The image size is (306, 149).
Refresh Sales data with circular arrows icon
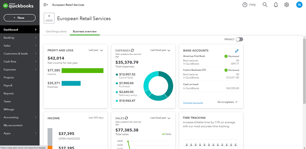click(126, 118)
